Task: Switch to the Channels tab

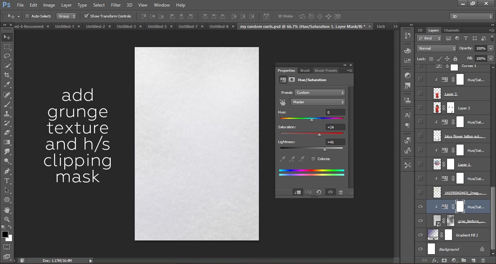Action: tap(451, 30)
